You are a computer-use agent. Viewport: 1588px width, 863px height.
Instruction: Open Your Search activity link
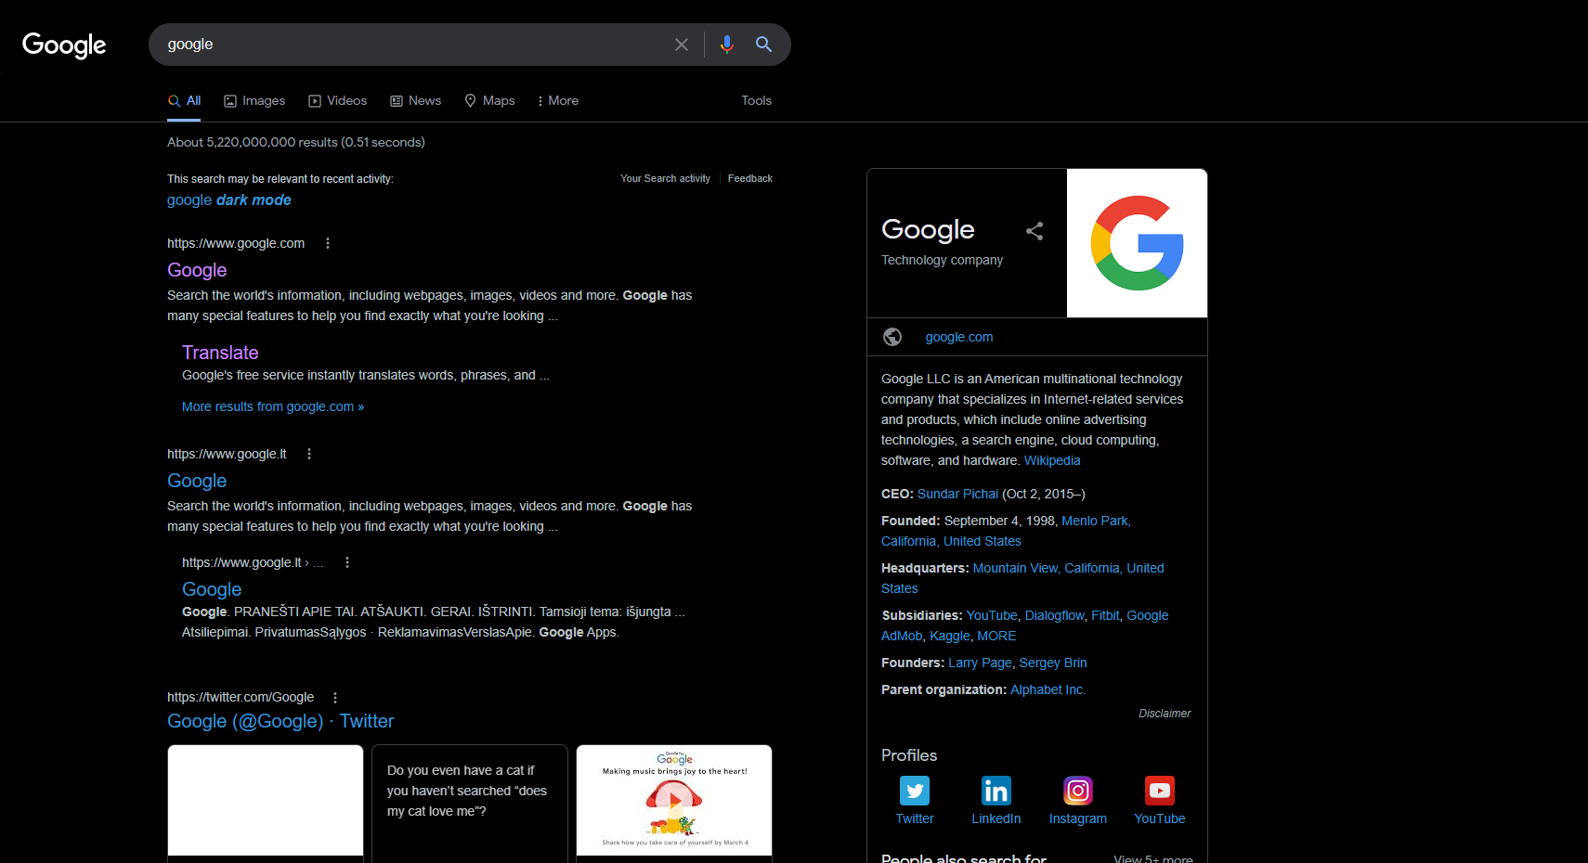665,178
